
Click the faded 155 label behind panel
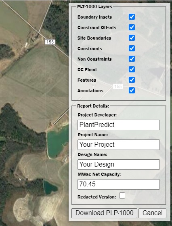click(118, 87)
